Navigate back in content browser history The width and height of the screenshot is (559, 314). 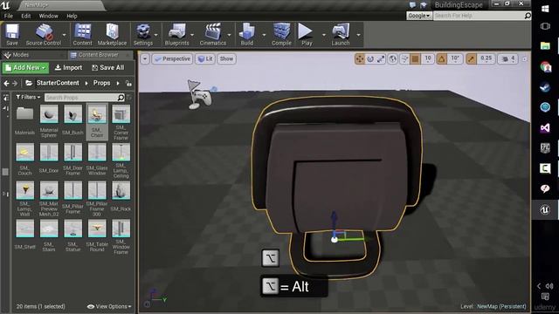tap(6, 84)
